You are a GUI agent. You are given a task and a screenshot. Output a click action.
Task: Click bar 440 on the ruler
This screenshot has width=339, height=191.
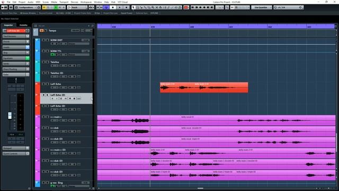tap(192, 27)
